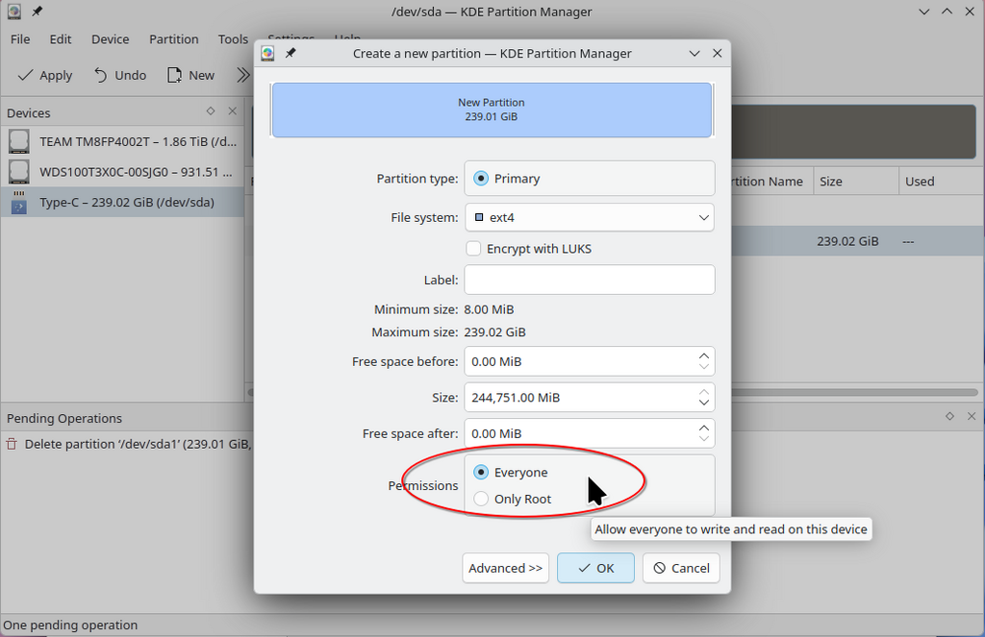Maximize the main KDE Partition Manager window
The image size is (985, 637).
[x=947, y=12]
